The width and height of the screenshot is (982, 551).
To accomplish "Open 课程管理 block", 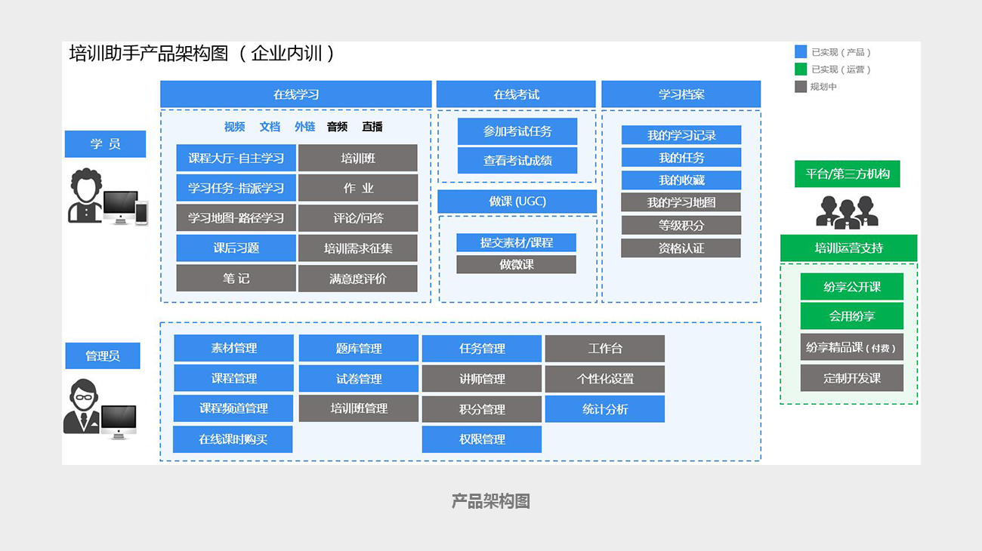I will pyautogui.click(x=234, y=378).
